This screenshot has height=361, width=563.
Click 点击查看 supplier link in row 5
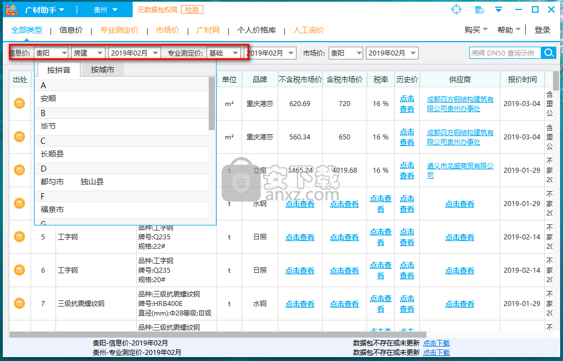[460, 237]
